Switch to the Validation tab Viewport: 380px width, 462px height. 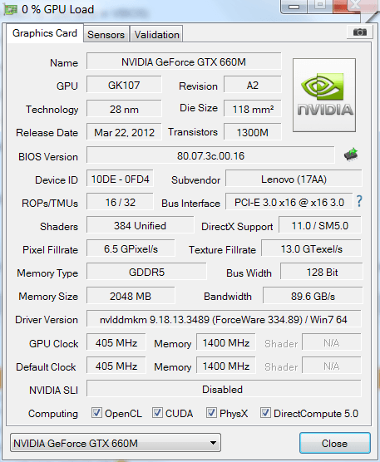click(x=157, y=34)
